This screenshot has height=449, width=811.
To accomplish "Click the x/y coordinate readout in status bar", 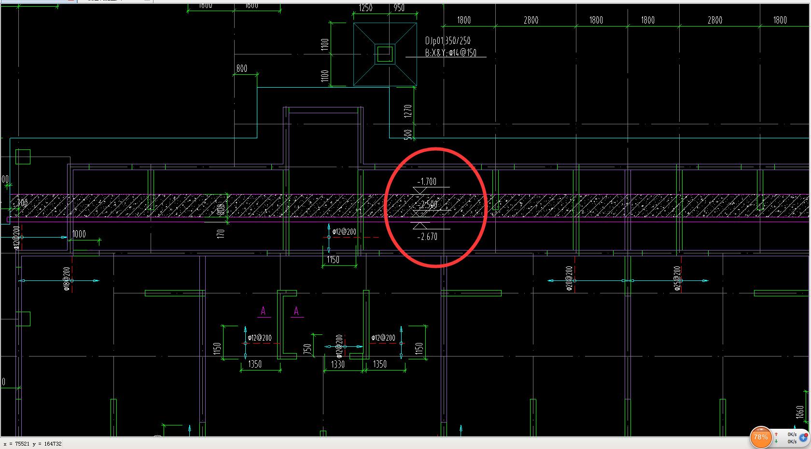I will [32, 444].
